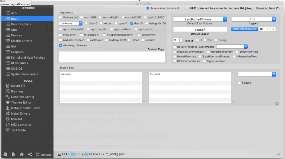Select the XMPDetection 2 segment
Screen dimensions: 285x159
point(273,29)
